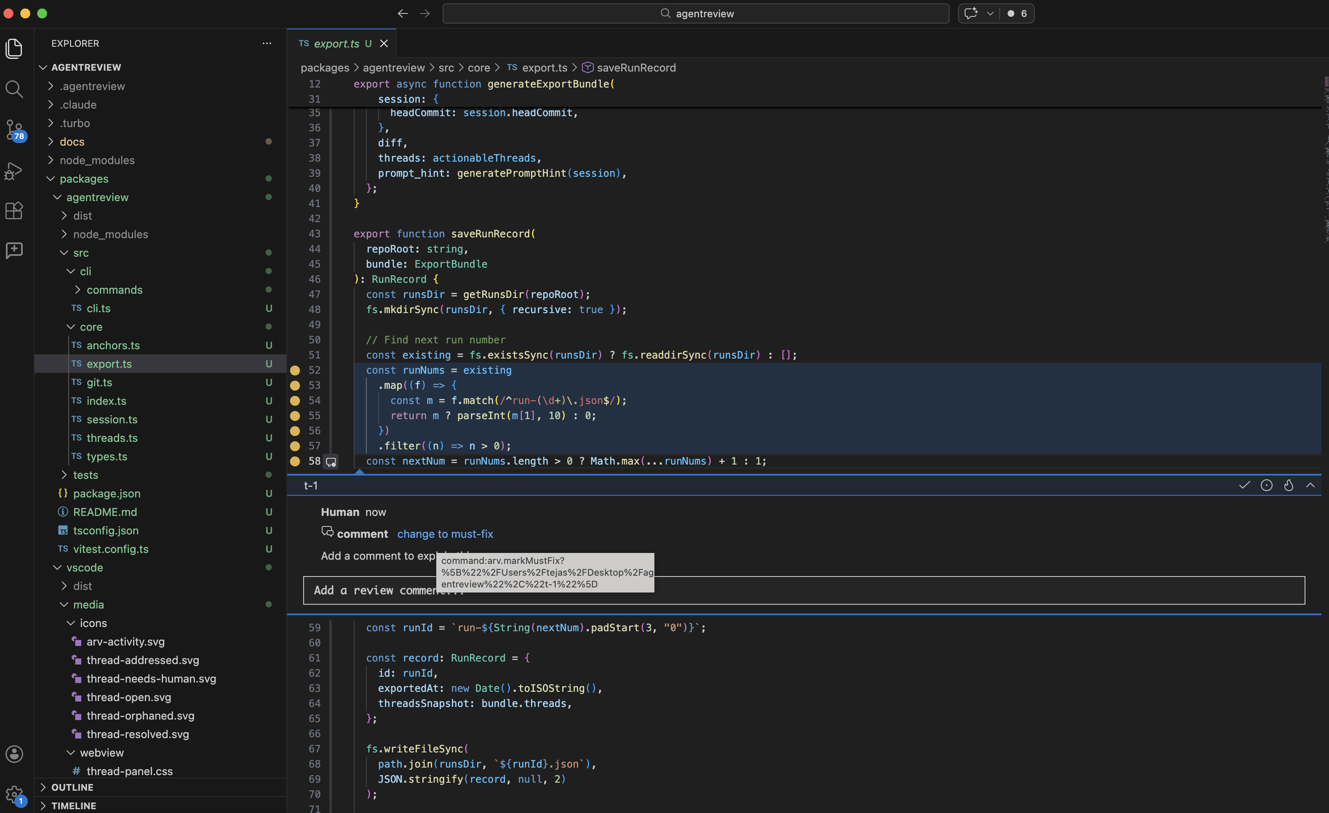The height and width of the screenshot is (813, 1329).
Task: Click the Accounts icon in activity bar
Action: point(14,753)
